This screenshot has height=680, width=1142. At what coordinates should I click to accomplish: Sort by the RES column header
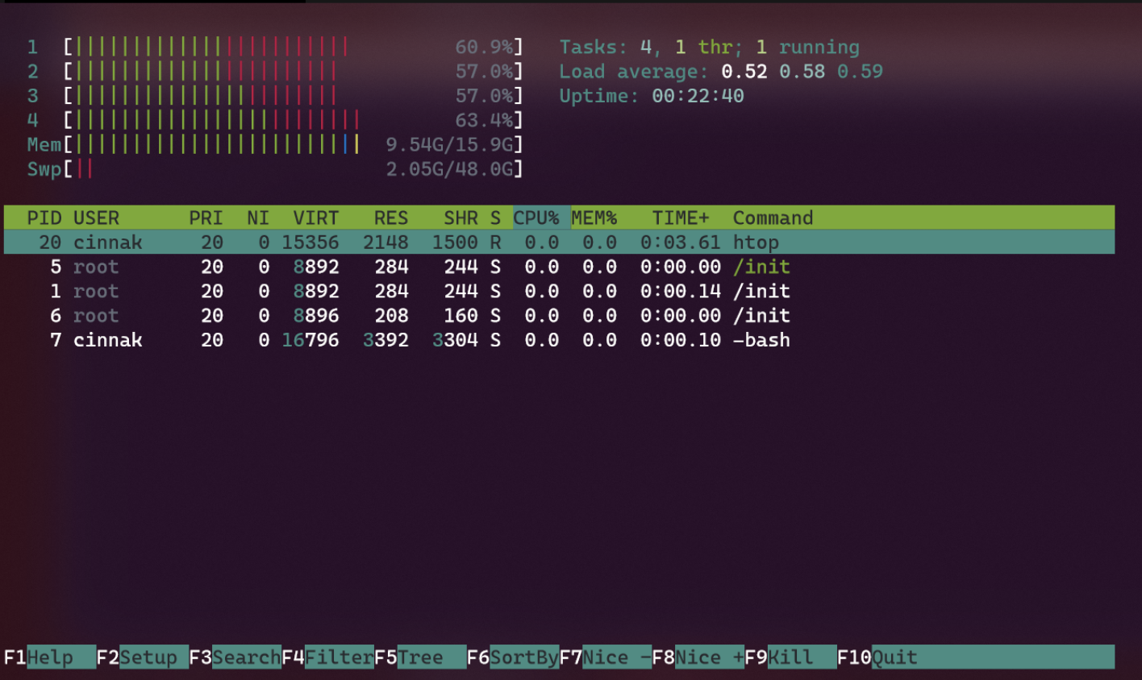(391, 218)
